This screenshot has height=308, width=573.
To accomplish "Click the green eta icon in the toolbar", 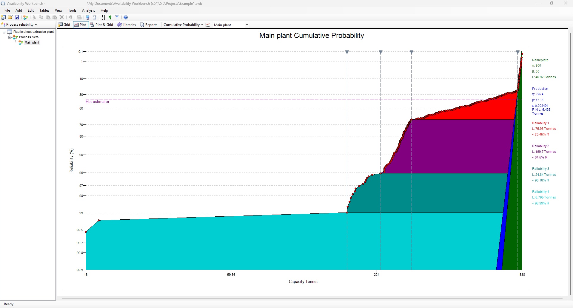I will 110,17.
